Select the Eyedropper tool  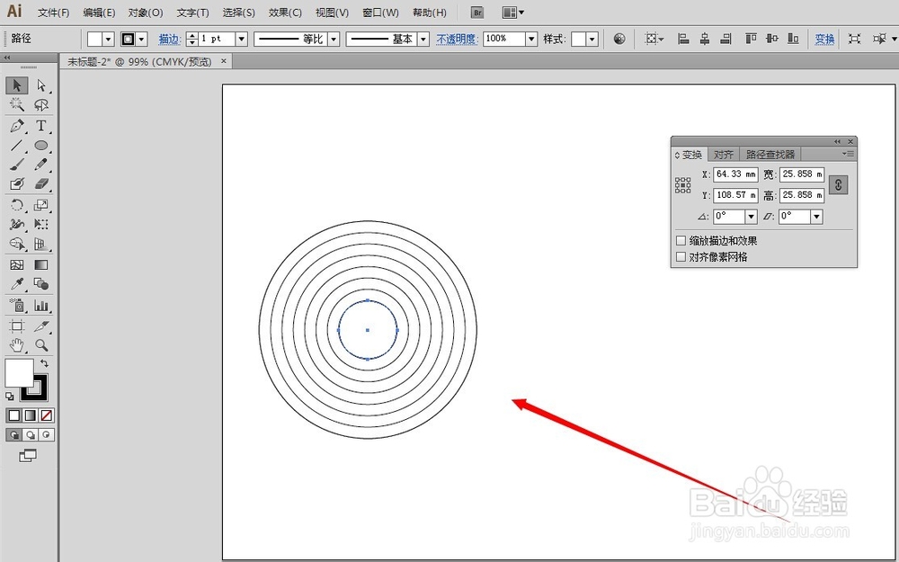[x=16, y=284]
